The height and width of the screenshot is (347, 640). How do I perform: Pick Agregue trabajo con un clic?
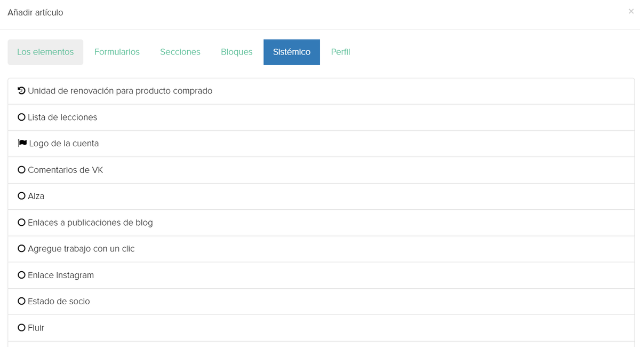pos(321,248)
